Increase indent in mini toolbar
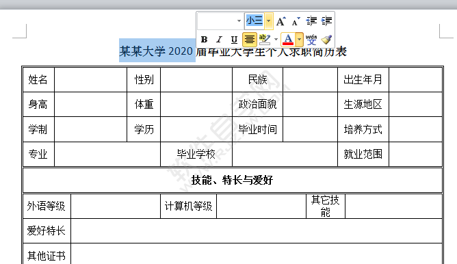This screenshot has height=264, width=457. (x=326, y=21)
